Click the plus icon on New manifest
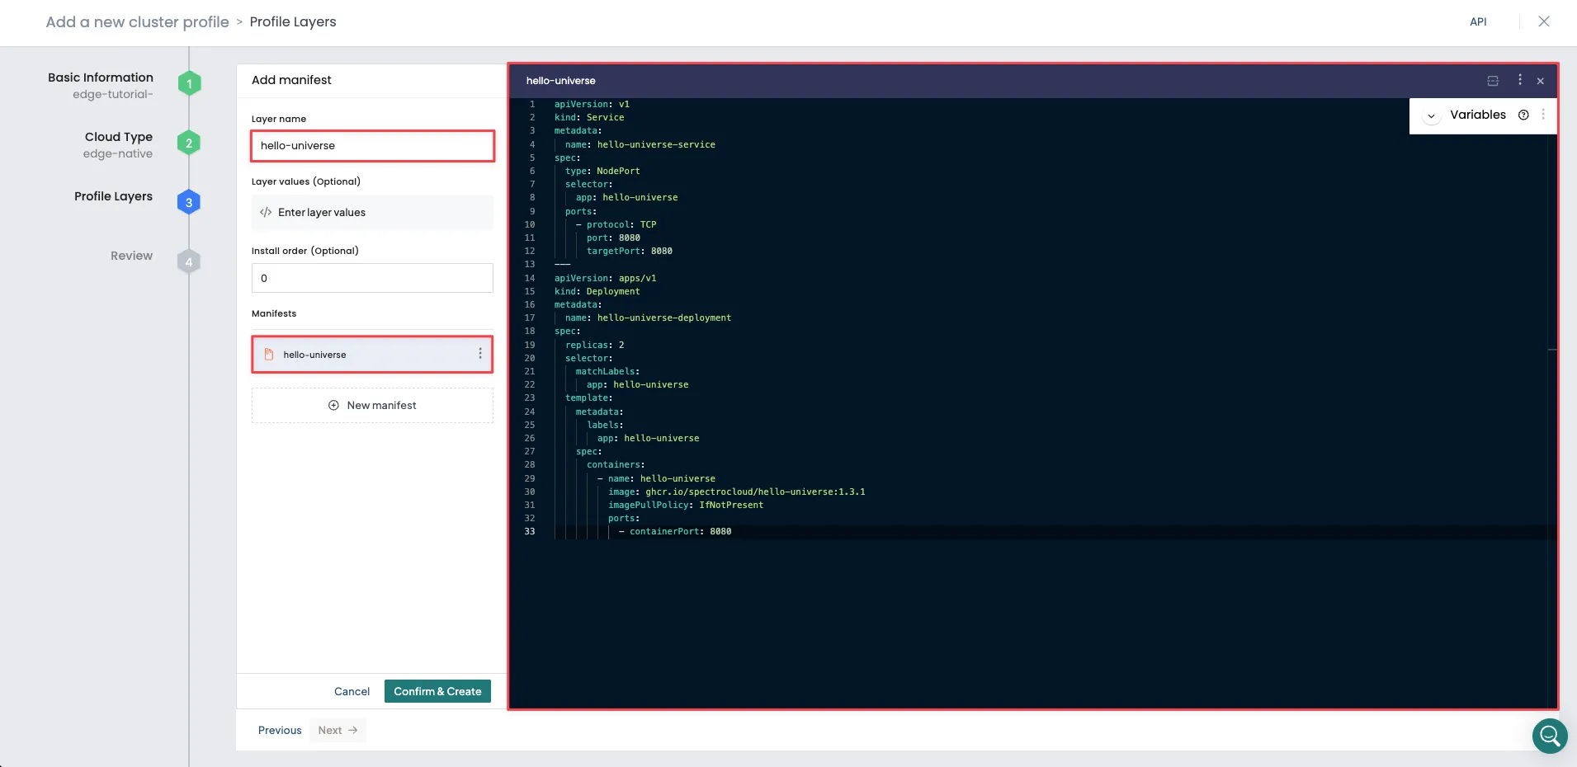 [x=333, y=405]
